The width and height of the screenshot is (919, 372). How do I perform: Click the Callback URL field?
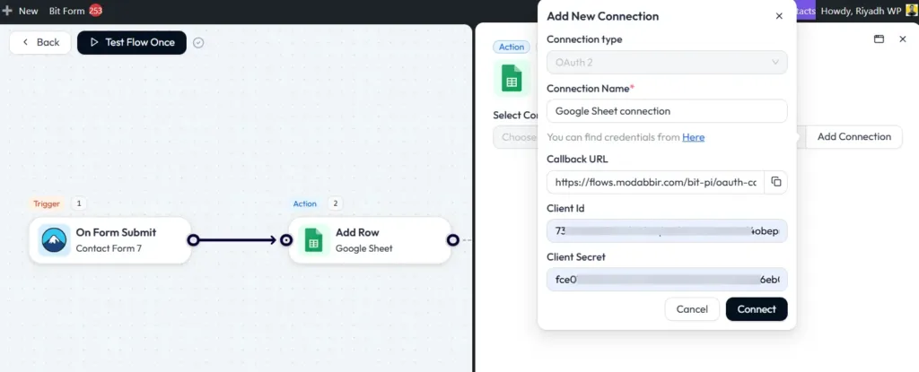click(x=656, y=182)
